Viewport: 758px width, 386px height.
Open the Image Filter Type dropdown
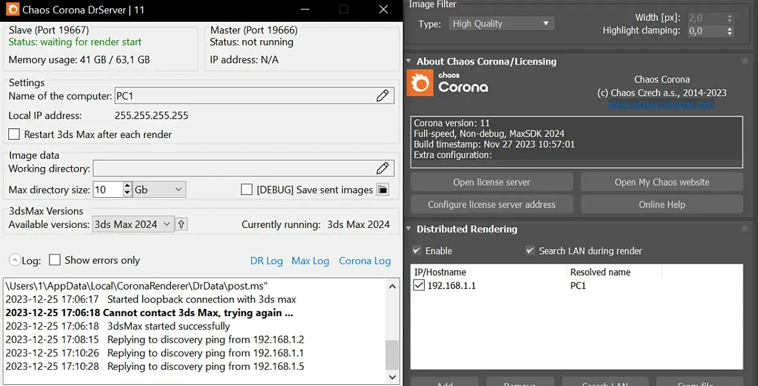point(500,24)
